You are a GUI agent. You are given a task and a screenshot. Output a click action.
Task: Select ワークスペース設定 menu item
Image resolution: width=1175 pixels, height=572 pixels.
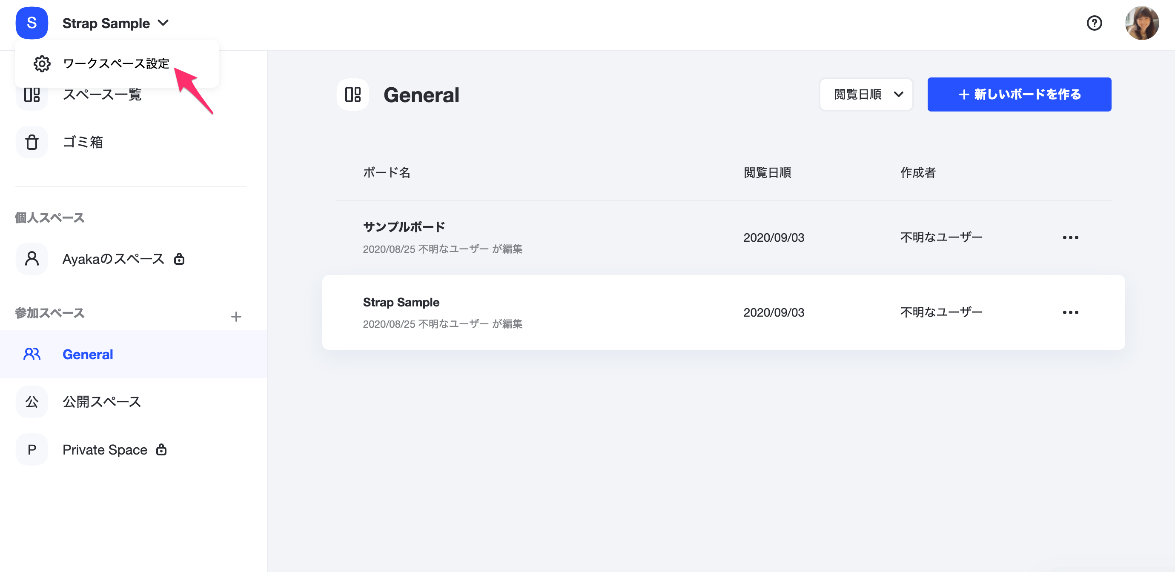[116, 64]
